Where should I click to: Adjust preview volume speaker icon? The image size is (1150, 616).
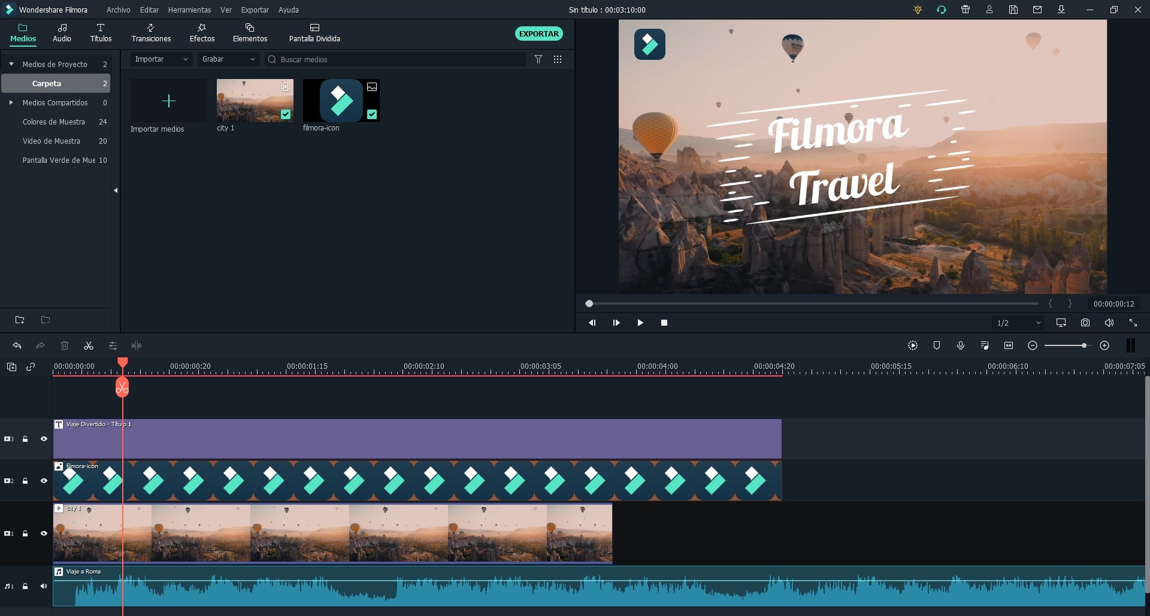click(1109, 323)
